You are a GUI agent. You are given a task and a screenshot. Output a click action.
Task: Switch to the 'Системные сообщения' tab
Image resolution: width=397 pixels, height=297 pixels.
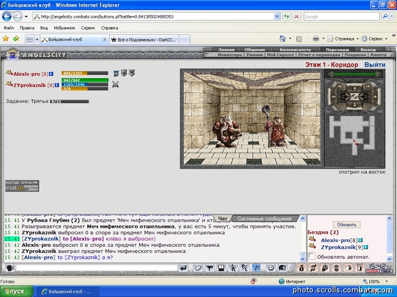264,218
